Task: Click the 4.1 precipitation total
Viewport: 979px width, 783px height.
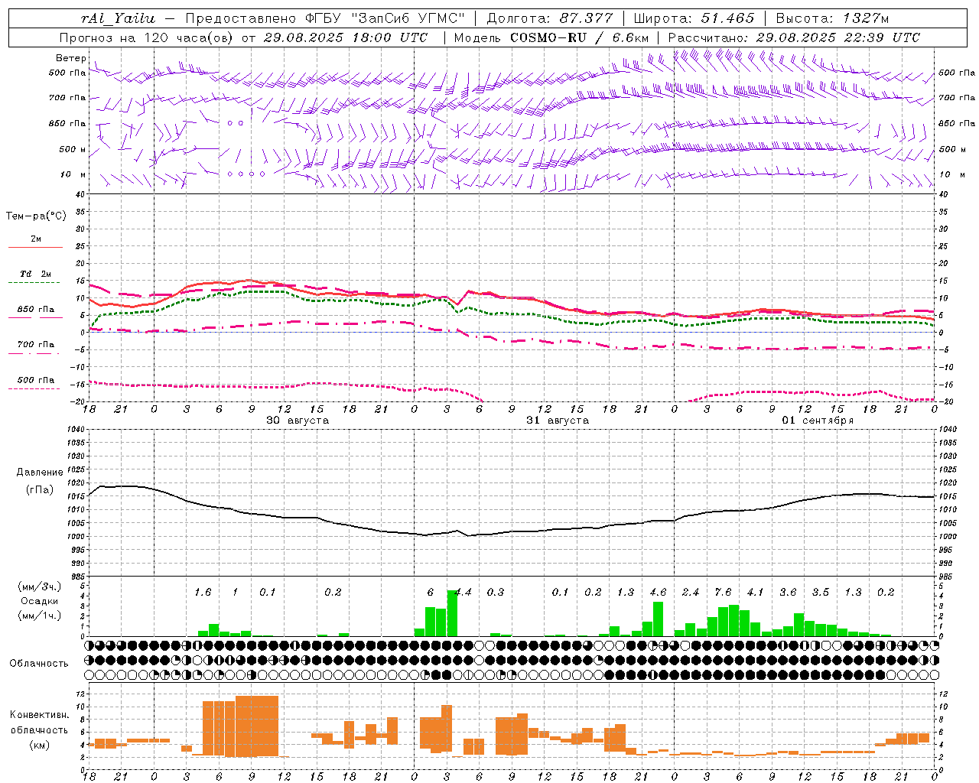Action: click(756, 592)
